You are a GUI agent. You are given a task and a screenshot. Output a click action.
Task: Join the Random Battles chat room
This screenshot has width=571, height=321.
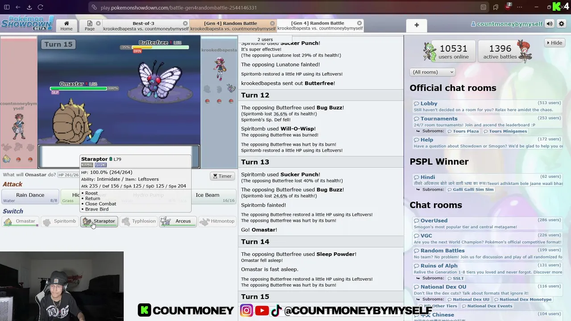(x=487, y=253)
